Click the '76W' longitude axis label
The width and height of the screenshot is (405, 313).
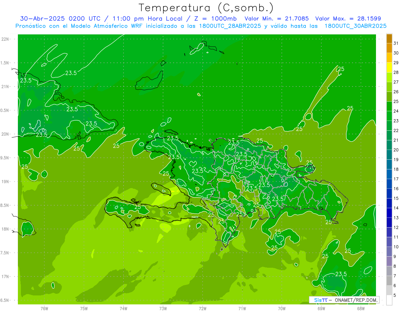(44, 308)
